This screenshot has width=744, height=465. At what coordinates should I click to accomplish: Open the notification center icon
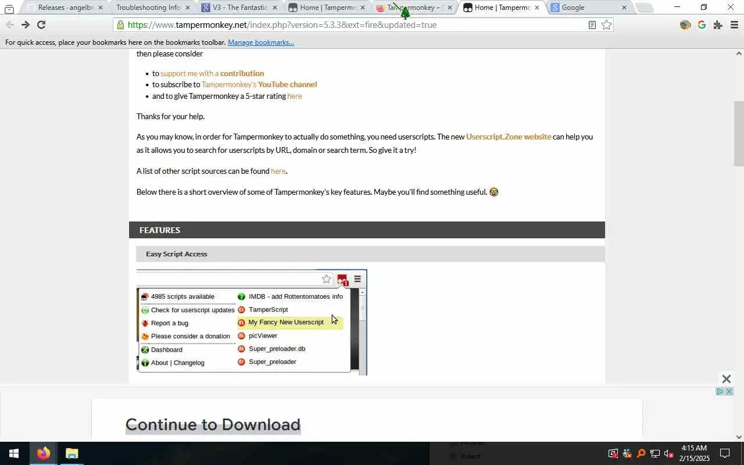725,453
